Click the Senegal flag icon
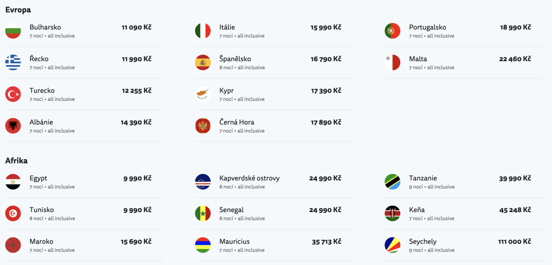Viewport: 552px width, 265px height. (x=203, y=213)
